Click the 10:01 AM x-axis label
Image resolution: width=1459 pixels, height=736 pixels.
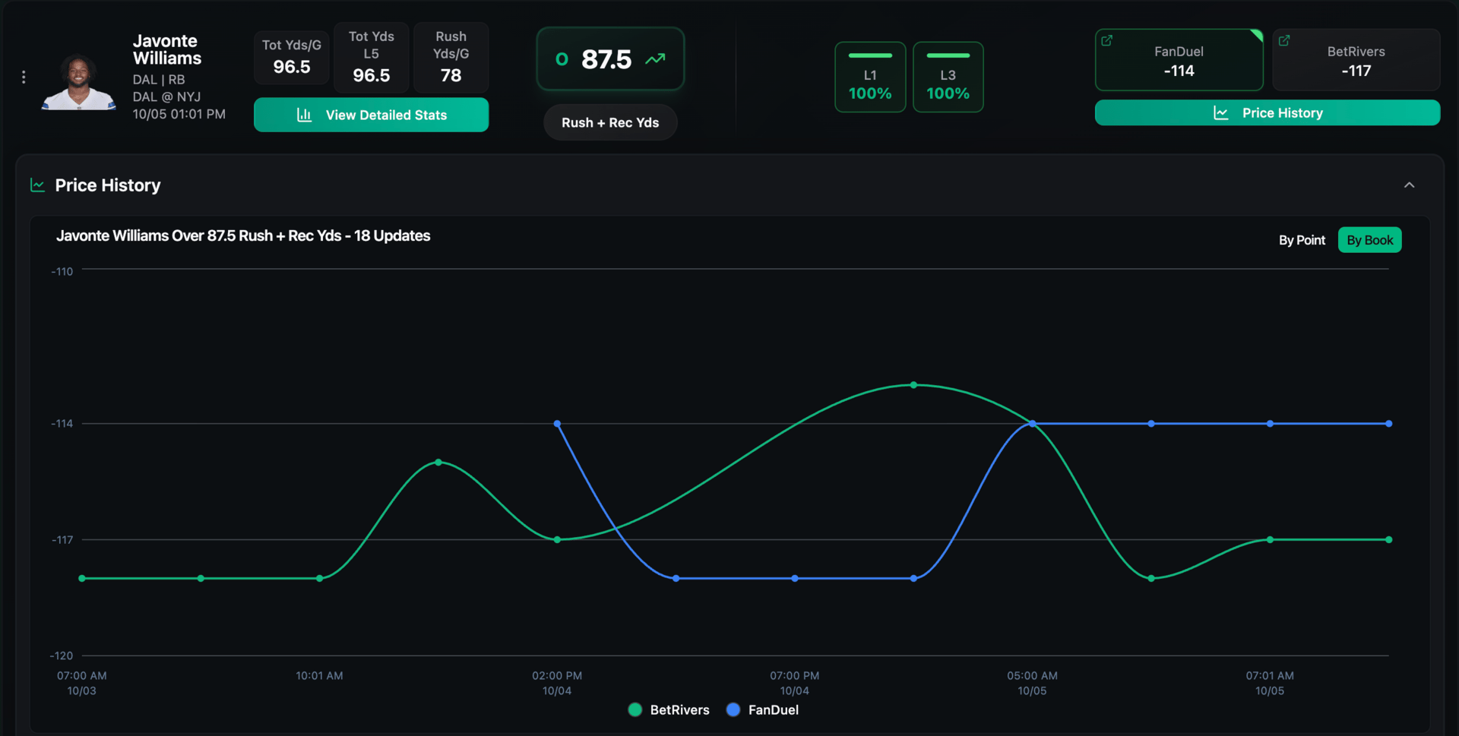pyautogui.click(x=319, y=675)
